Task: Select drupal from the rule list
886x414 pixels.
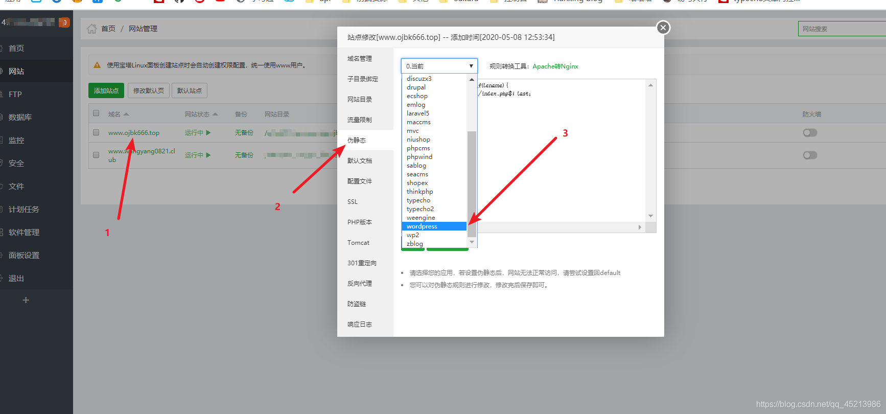Action: coord(434,87)
